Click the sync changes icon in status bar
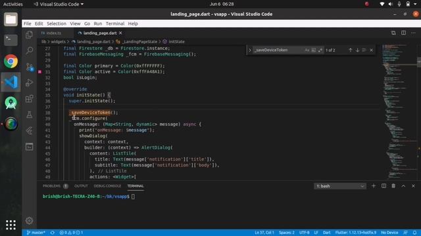Screen dimensions: 421x236 click(53, 233)
